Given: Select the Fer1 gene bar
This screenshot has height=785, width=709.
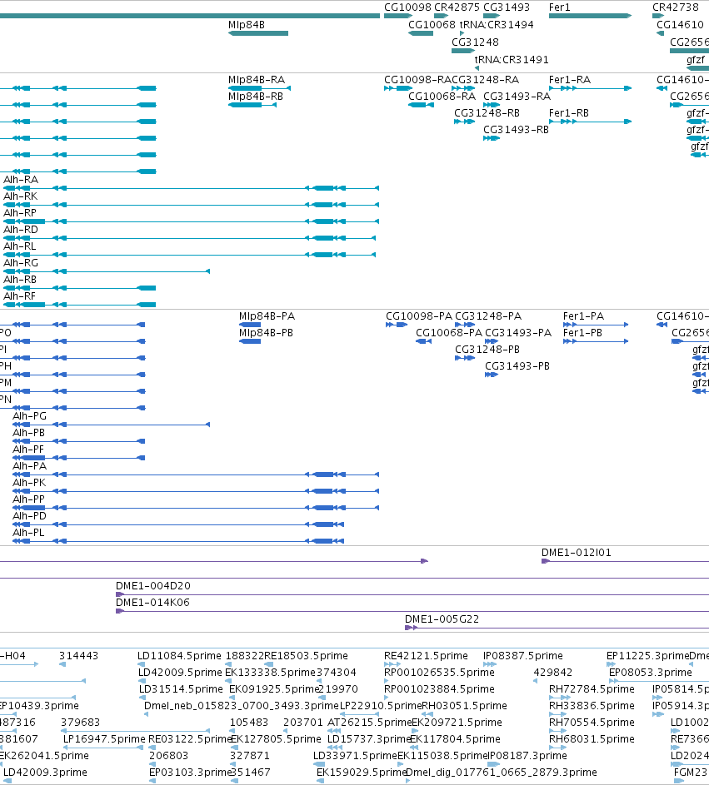Looking at the screenshot, I should coord(590,16).
